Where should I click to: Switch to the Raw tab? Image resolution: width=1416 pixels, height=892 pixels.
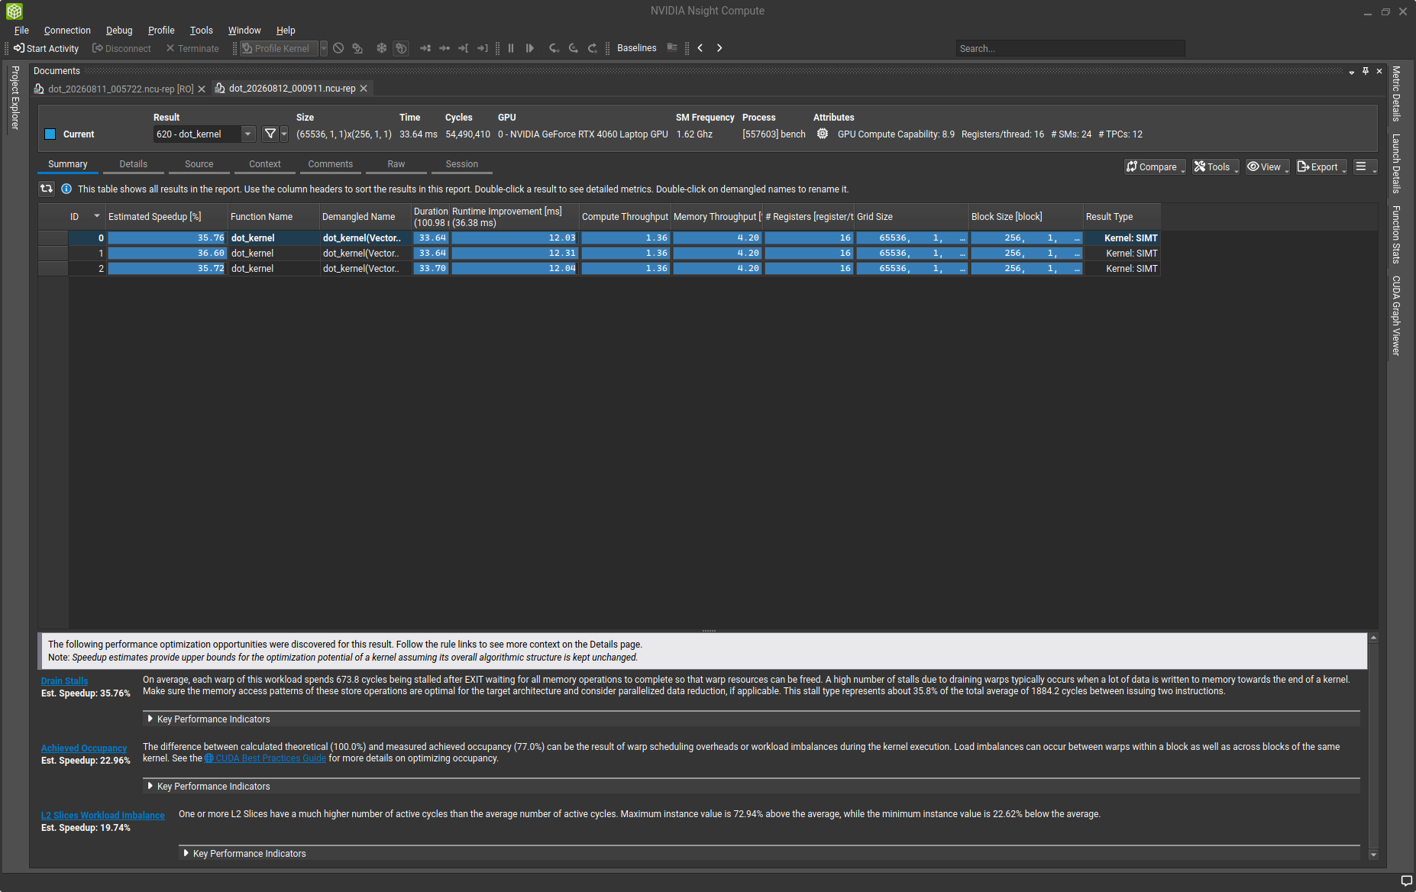pyautogui.click(x=396, y=164)
